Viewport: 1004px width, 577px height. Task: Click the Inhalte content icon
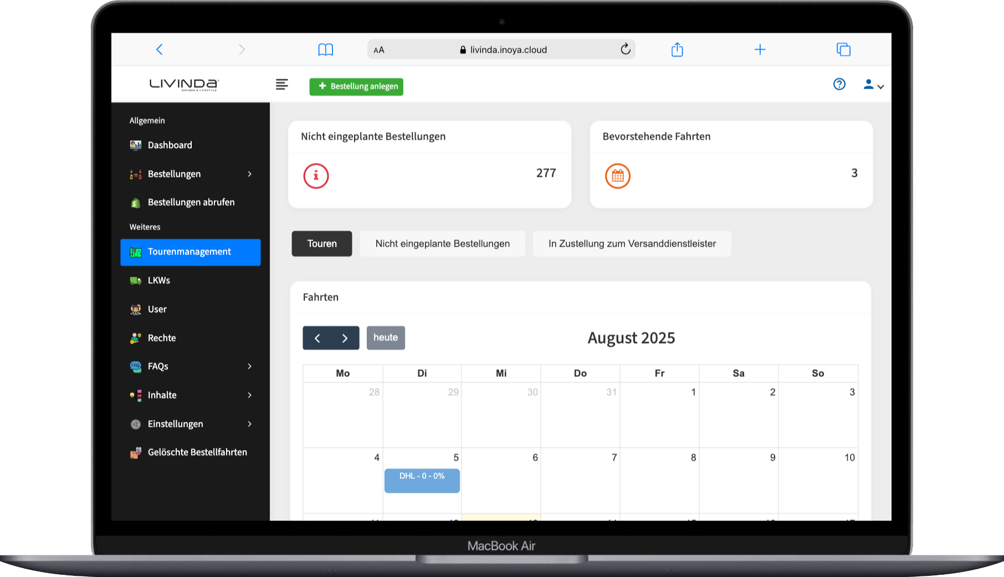coord(135,395)
